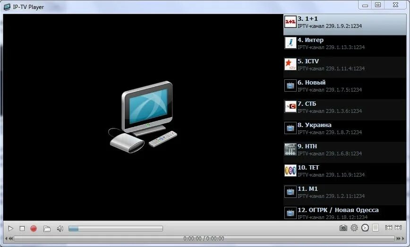Viewport: 410px width, 247px height.
Task: Minimize the IP-TV Player window
Action: click(365, 5)
